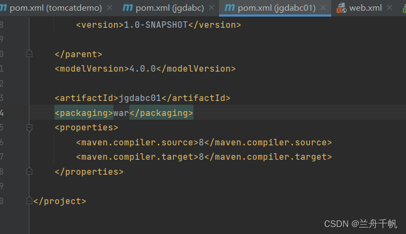This screenshot has height=234, width=406.
Task: Open the web.xml tab
Action: tap(365, 8)
